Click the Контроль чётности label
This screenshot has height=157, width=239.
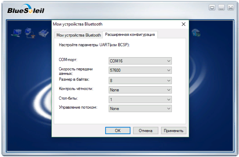76,89
